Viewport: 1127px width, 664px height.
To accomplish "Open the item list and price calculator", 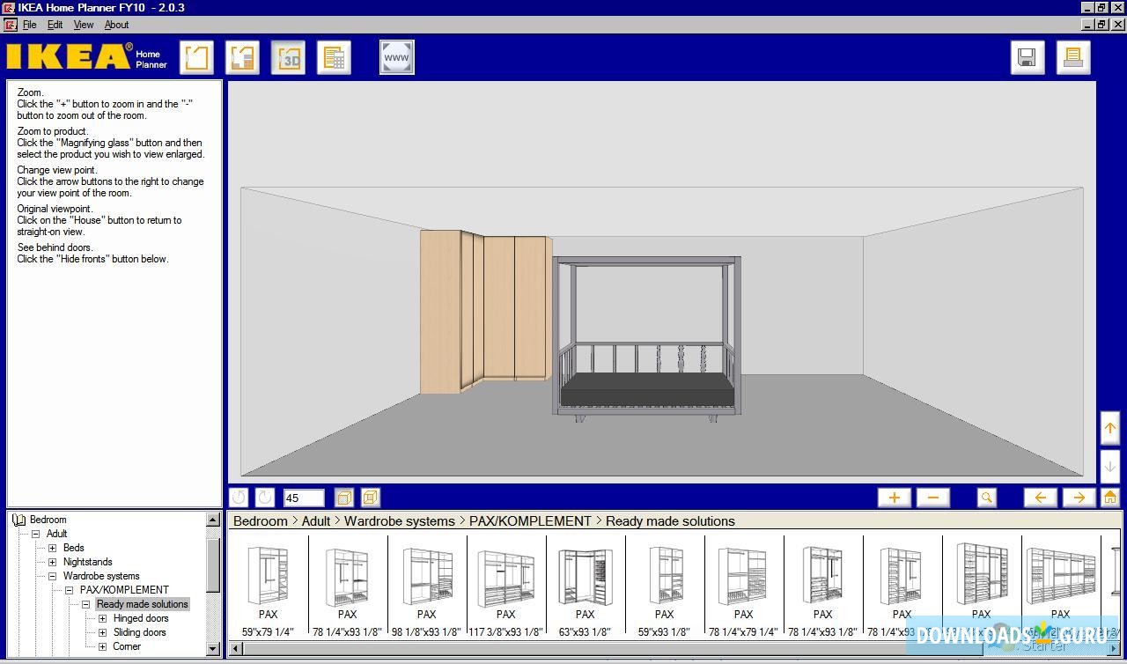I will (x=334, y=56).
